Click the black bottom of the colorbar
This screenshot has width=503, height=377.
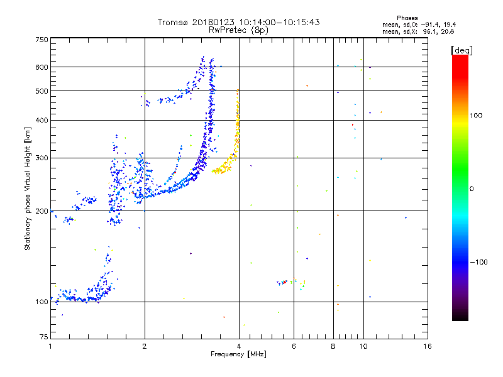(x=460, y=316)
